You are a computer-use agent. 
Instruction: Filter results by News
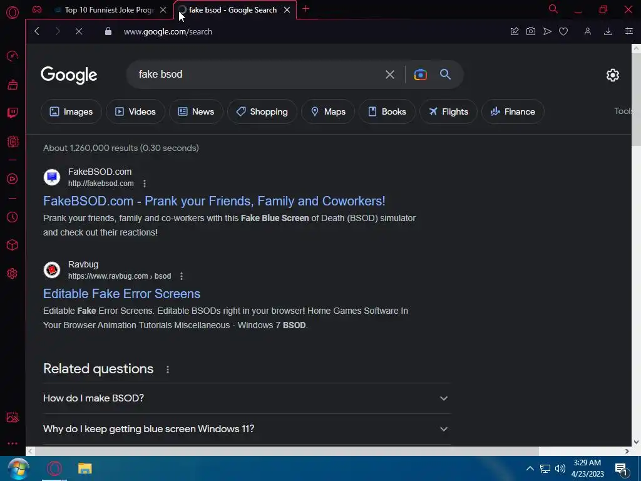[x=196, y=111]
